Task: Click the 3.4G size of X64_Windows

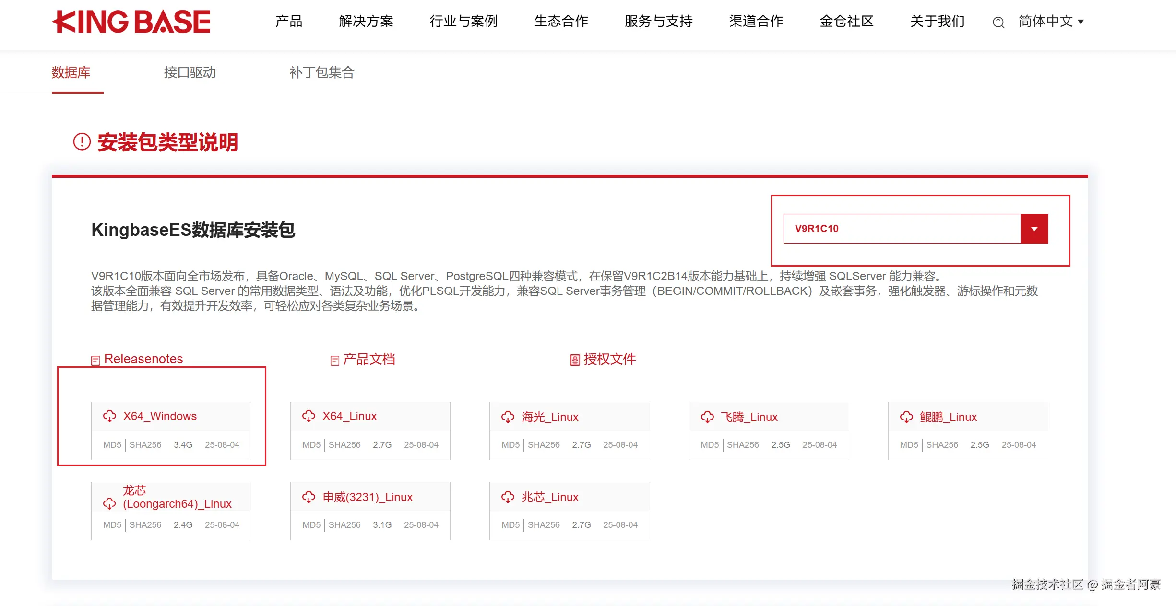Action: pos(183,445)
